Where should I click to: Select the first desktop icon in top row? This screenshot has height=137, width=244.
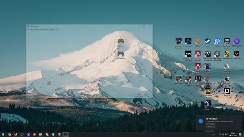click(x=178, y=41)
